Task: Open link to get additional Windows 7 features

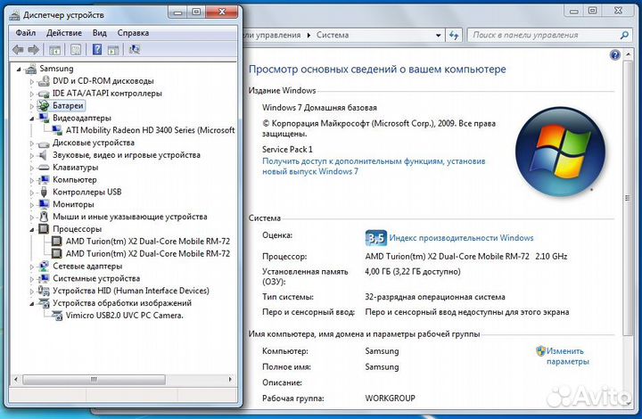Action: (x=374, y=166)
